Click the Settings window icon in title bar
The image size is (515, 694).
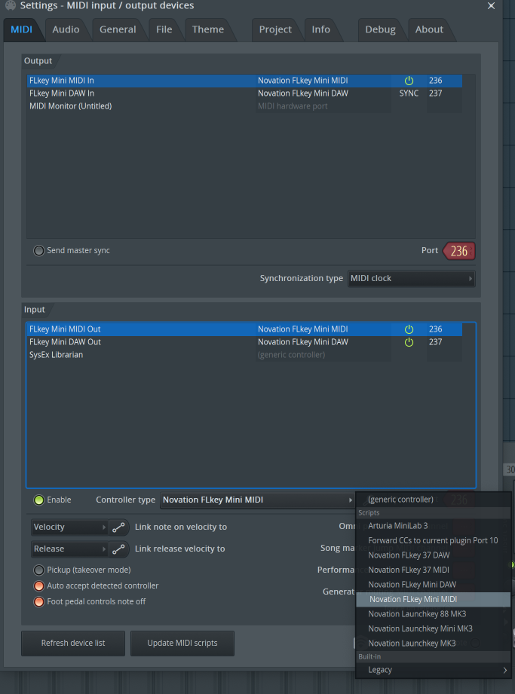click(10, 6)
